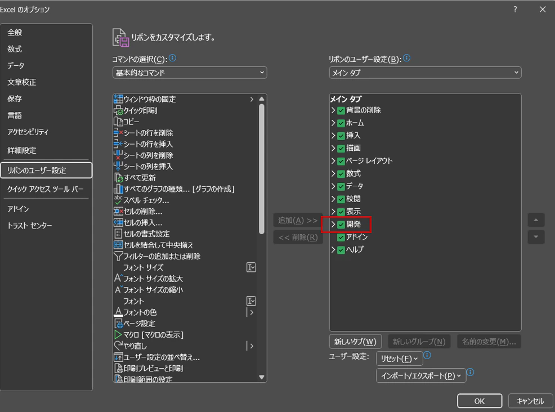Screen dimensions: 555x412
Task: Toggle the 挿入 tab checkbox
Action: point(341,136)
